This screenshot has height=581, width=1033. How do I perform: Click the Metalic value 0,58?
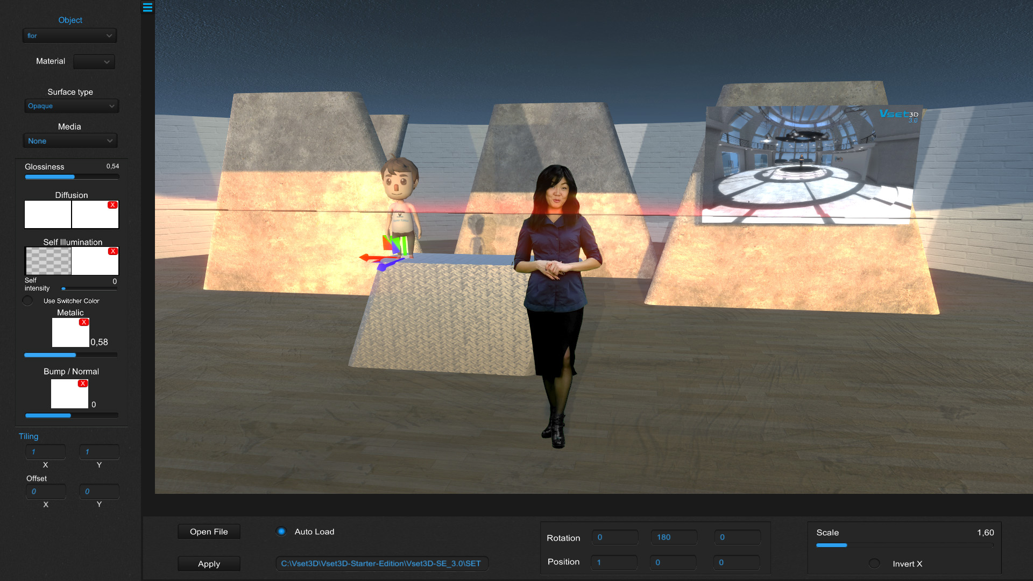[x=99, y=342]
